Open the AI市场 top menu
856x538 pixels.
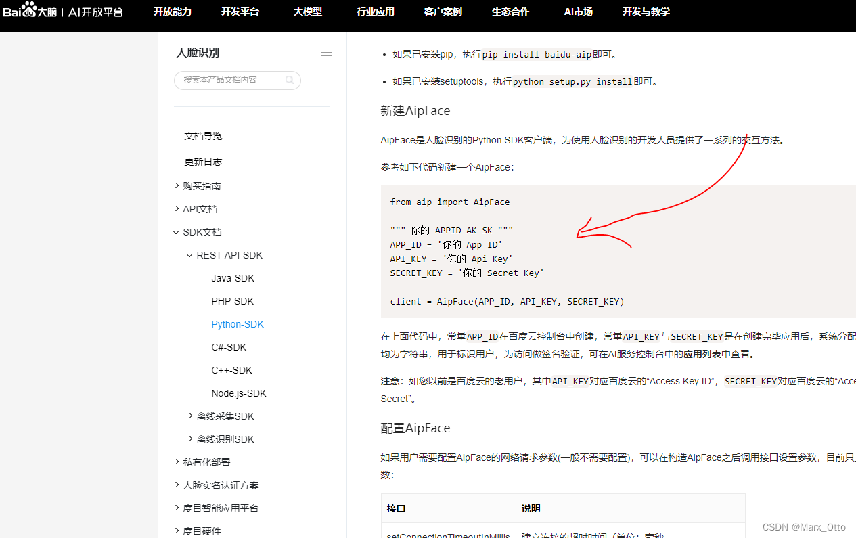tap(579, 12)
